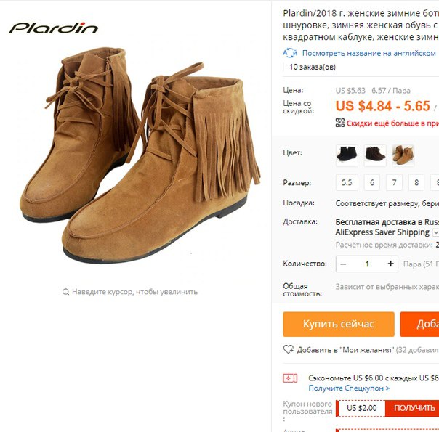The height and width of the screenshot is (432, 439).
Task: Click the heart icon to add to wishlist
Action: [289, 349]
